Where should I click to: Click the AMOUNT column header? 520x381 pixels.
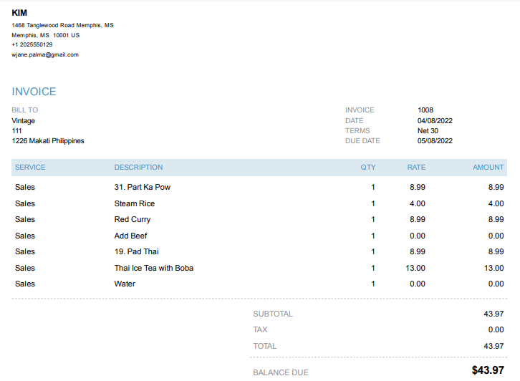pos(488,167)
